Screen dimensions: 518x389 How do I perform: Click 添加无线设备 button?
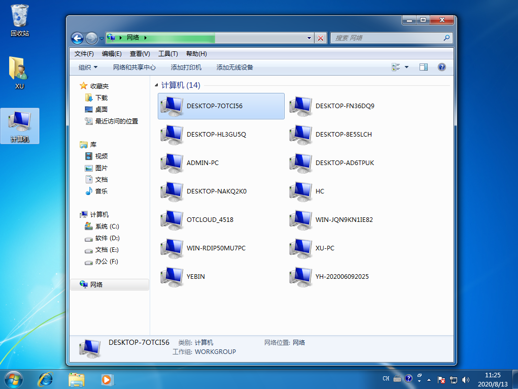[234, 68]
